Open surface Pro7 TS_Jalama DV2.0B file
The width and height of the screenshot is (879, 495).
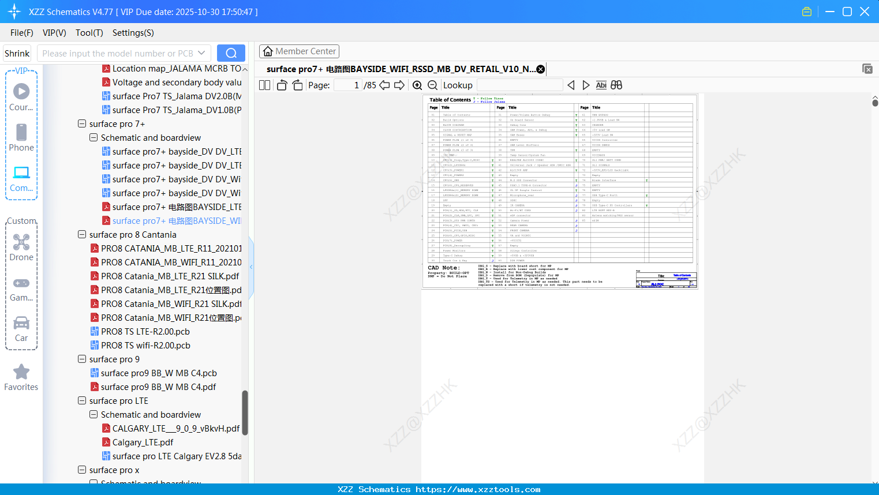click(171, 96)
